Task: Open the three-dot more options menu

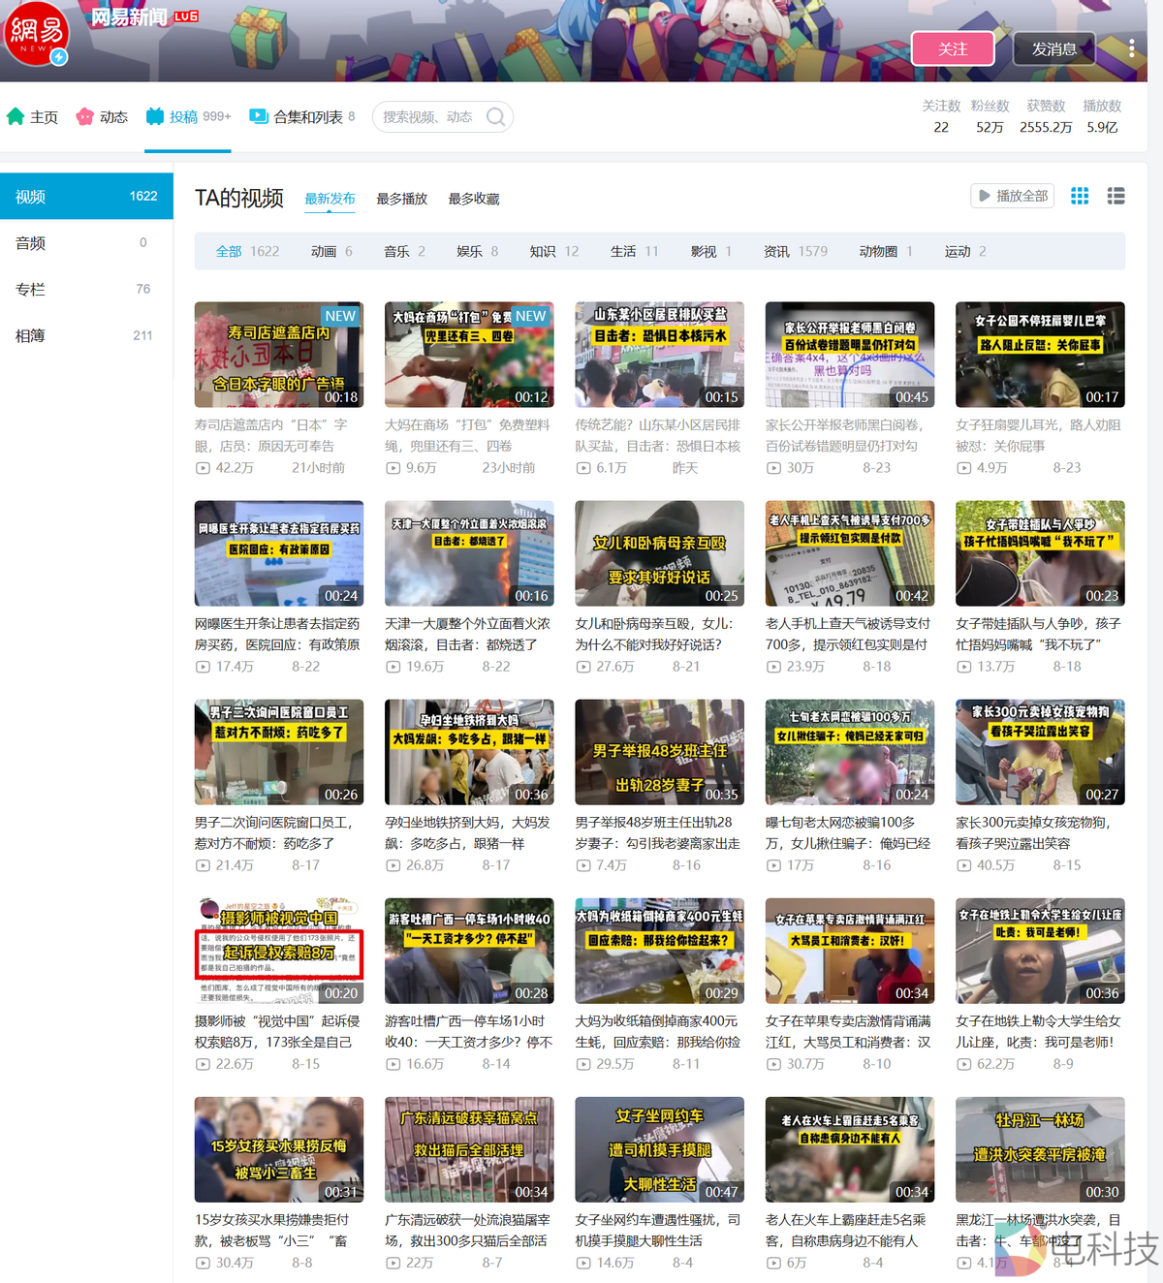Action: coord(1131,48)
